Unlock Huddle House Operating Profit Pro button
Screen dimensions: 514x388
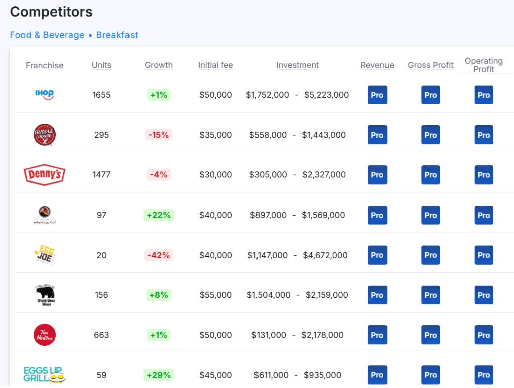pyautogui.click(x=484, y=135)
